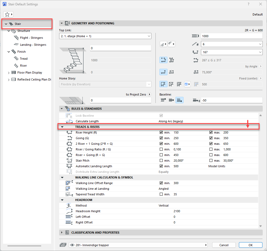Open the winder settings flyout button
The height and width of the screenshot is (251, 267).
187,84
